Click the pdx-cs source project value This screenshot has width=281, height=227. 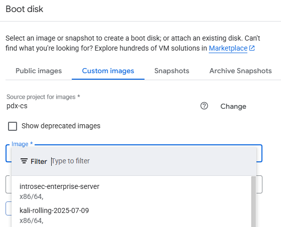coord(17,106)
